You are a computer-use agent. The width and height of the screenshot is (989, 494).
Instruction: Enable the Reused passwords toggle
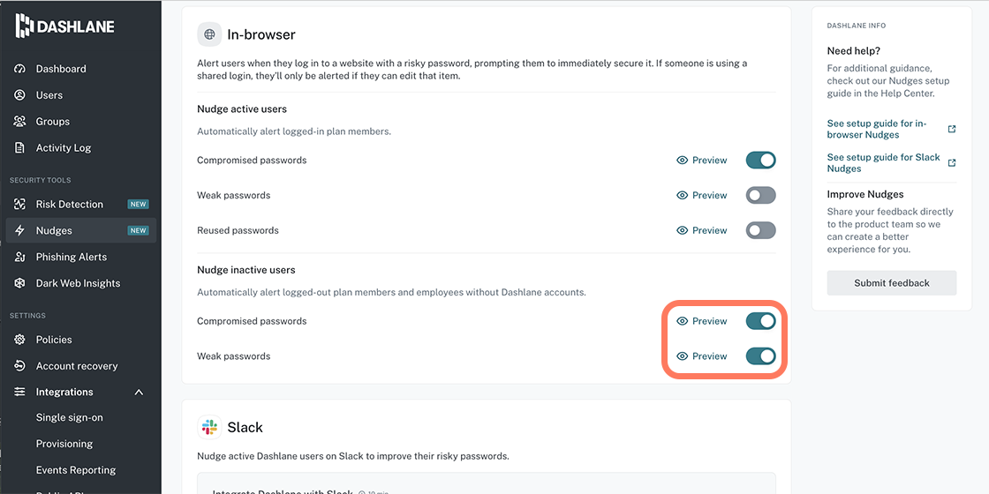[760, 230]
